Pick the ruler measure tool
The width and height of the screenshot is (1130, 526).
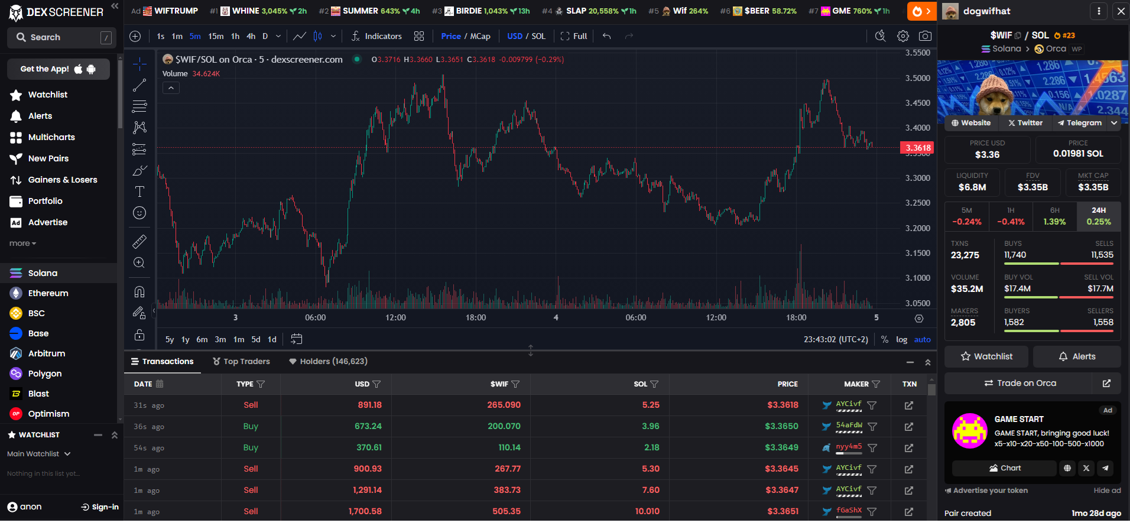(x=139, y=241)
